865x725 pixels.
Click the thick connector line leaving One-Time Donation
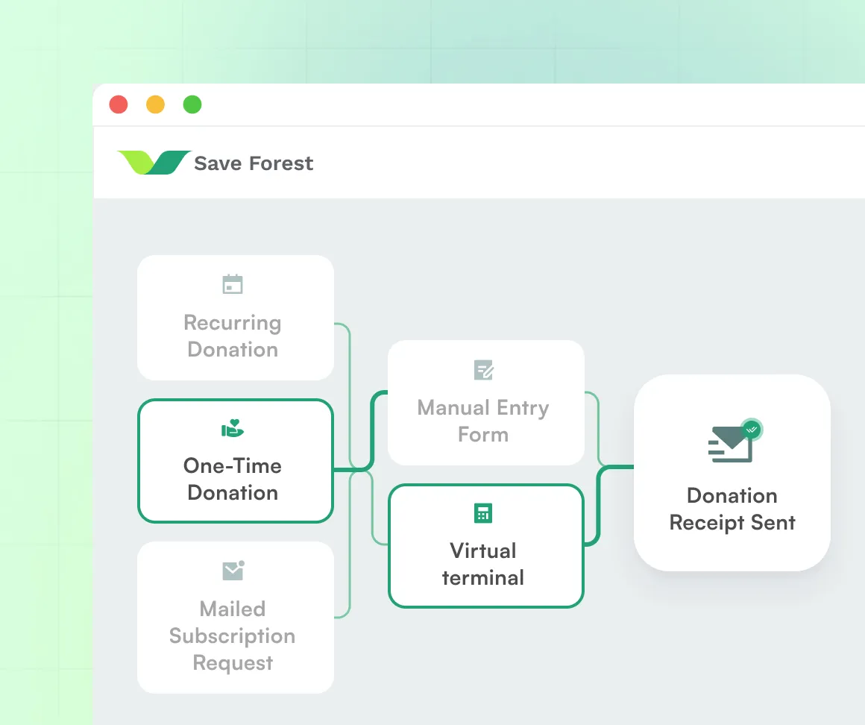(x=350, y=470)
